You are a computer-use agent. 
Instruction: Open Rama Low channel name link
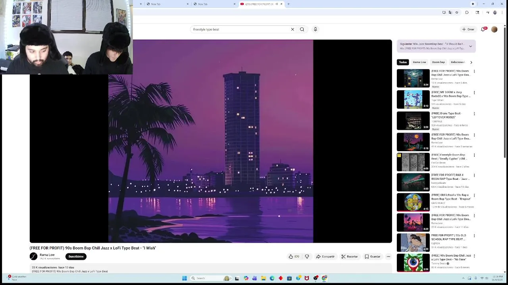pos(47,255)
